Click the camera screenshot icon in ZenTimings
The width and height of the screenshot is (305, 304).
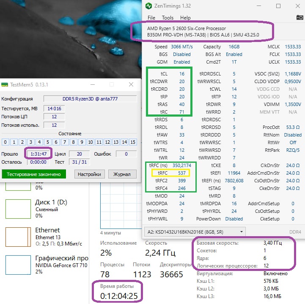pos(300,18)
